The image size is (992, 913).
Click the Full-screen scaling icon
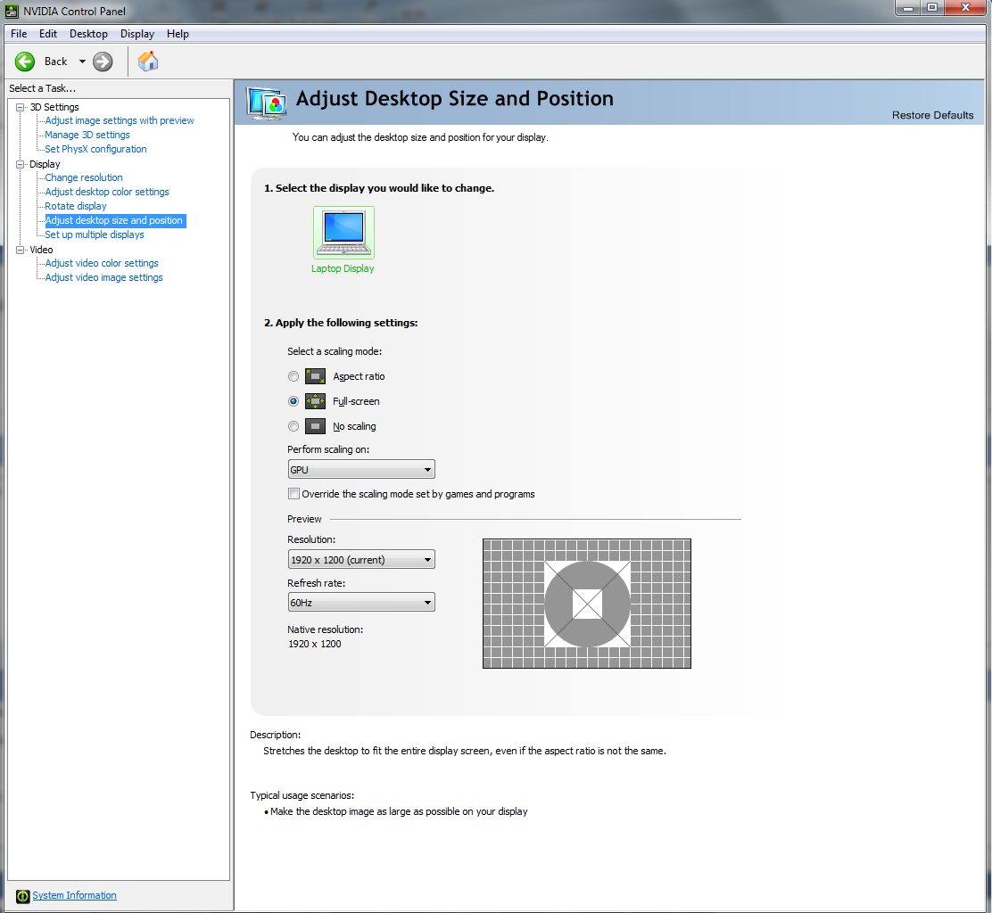(x=315, y=401)
